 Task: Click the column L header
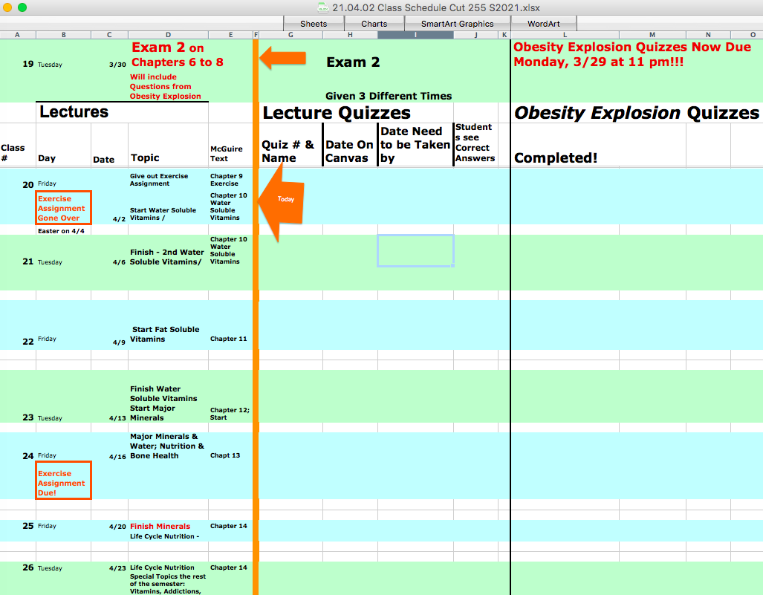click(565, 35)
